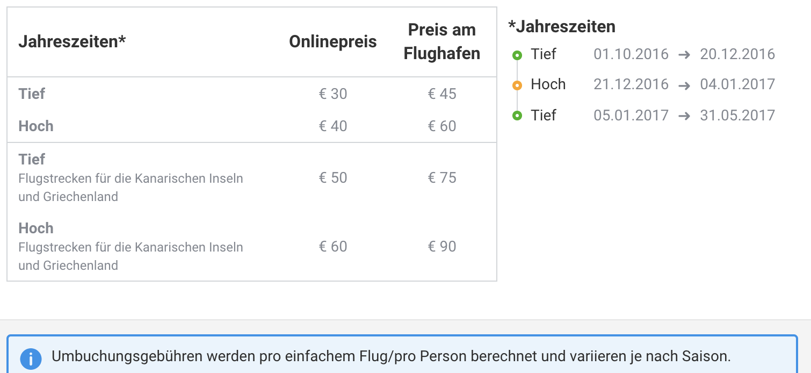Click the Hoch row for Kanarischen Inseln und Griechenland
This screenshot has height=373, width=811.
(x=252, y=247)
